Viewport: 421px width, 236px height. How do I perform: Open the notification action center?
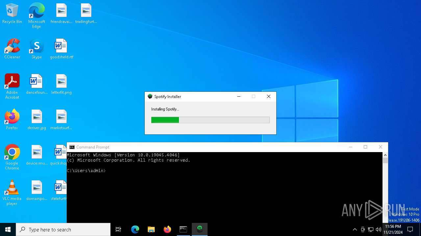coord(410,229)
